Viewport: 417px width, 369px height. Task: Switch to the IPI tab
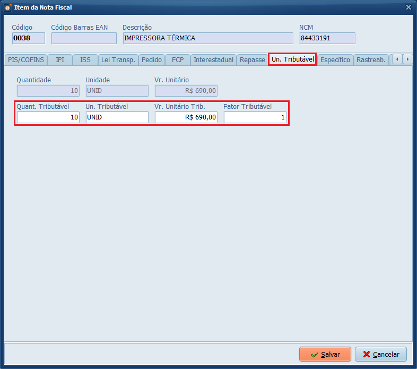[x=60, y=60]
